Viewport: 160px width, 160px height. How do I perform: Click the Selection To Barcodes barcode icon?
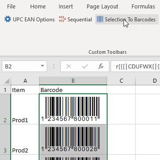(x=100, y=19)
